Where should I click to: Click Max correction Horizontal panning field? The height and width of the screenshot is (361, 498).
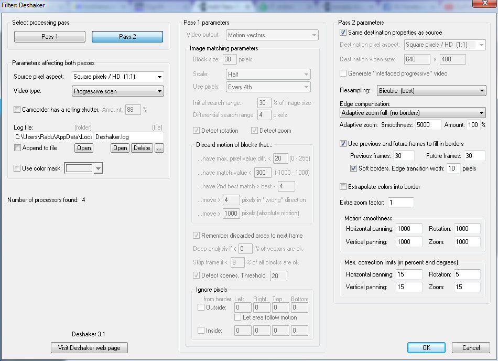coord(409,274)
